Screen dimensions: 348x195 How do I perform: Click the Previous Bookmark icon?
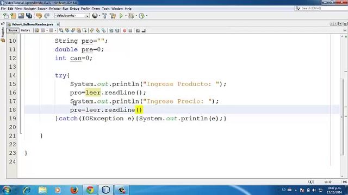pyautogui.click(x=92, y=30)
